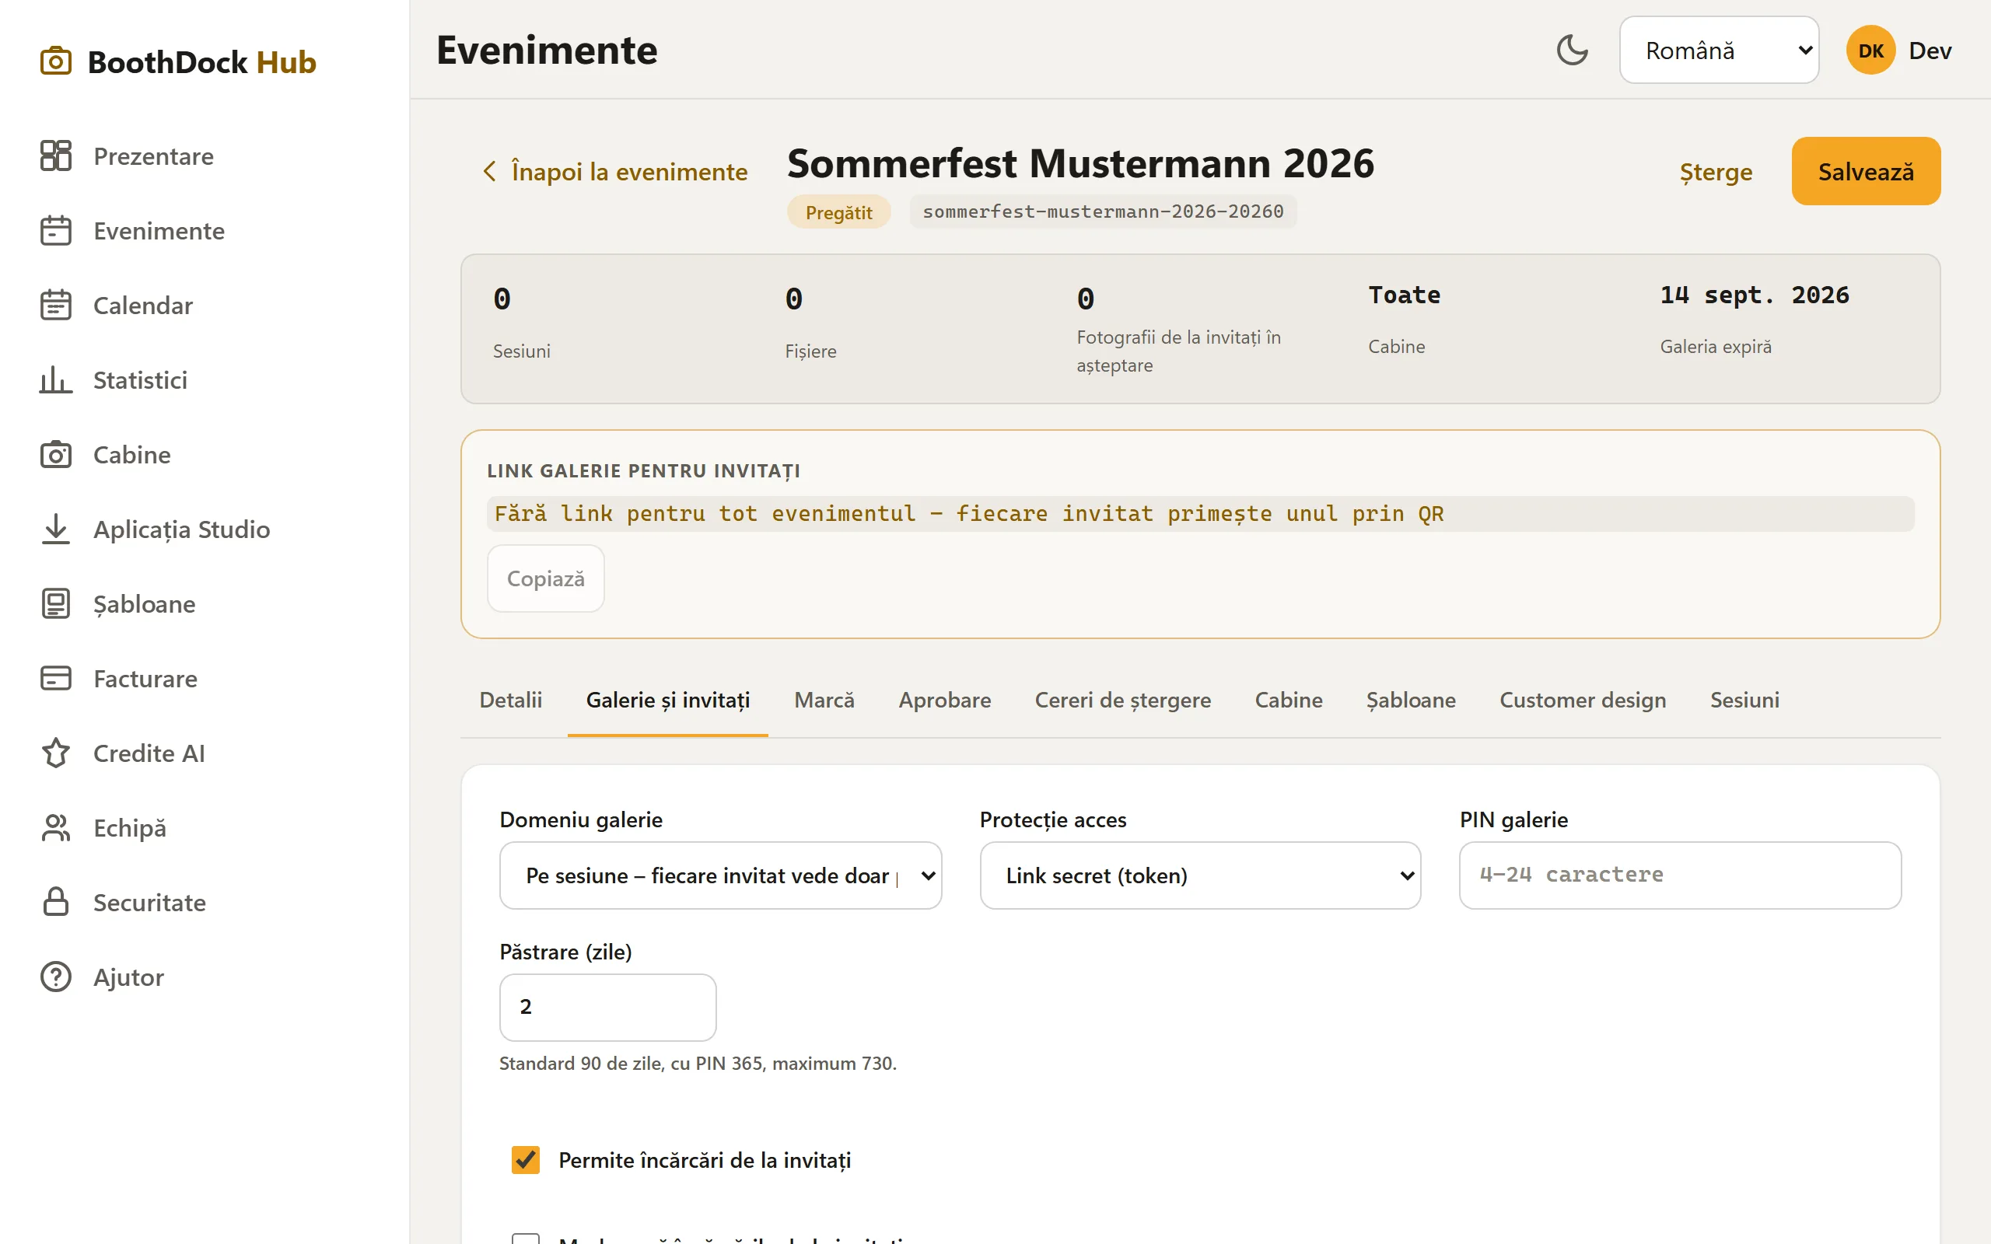Viewport: 1991px width, 1244px height.
Task: Go back via Înapoi la evenimente text
Action: [x=629, y=171]
